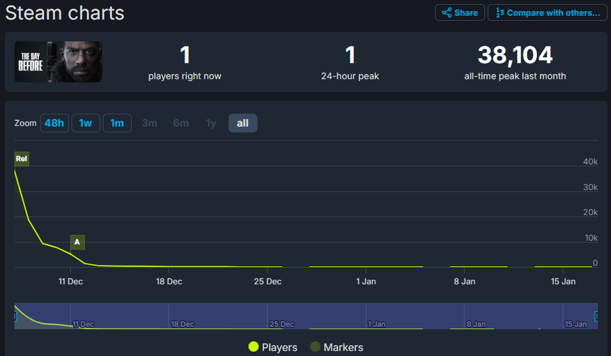Click the 38,104 all-time peak value

click(515, 55)
